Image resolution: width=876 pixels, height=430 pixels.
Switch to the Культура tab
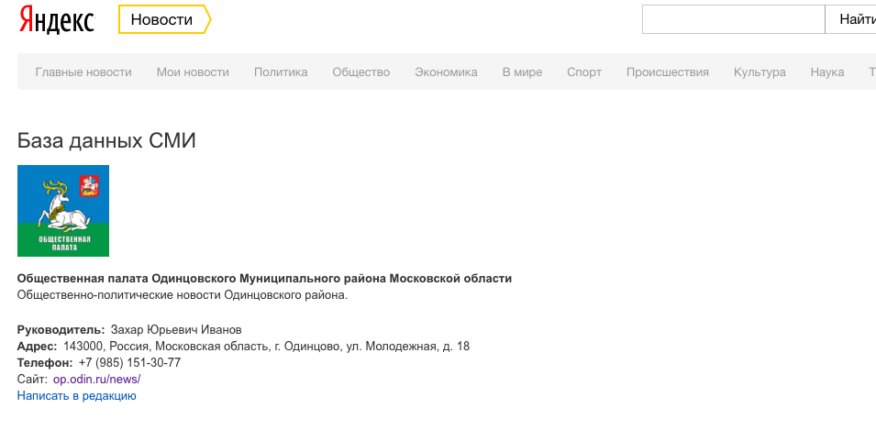pos(760,72)
